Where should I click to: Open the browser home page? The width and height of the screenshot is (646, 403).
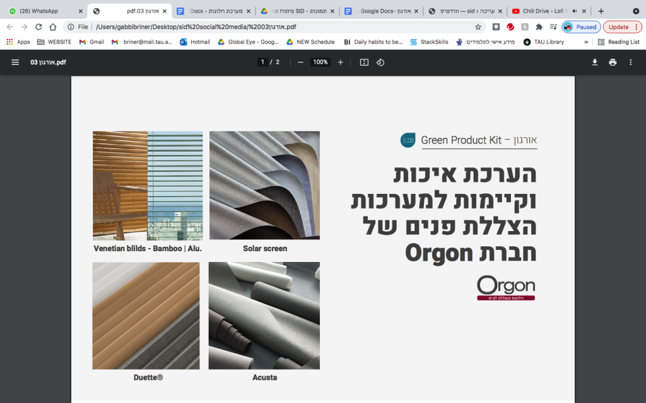53,26
